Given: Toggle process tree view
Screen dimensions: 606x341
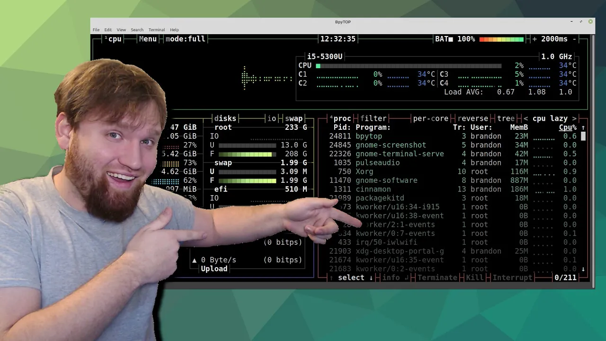Looking at the screenshot, I should click(x=506, y=118).
